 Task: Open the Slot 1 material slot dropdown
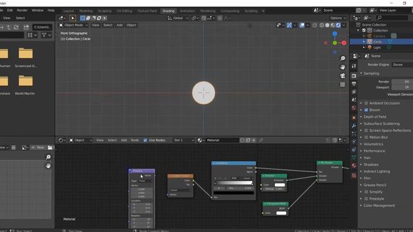click(x=183, y=140)
